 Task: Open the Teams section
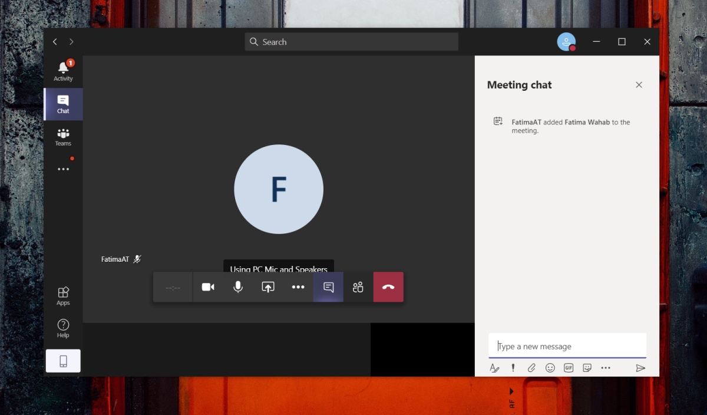[x=63, y=137]
